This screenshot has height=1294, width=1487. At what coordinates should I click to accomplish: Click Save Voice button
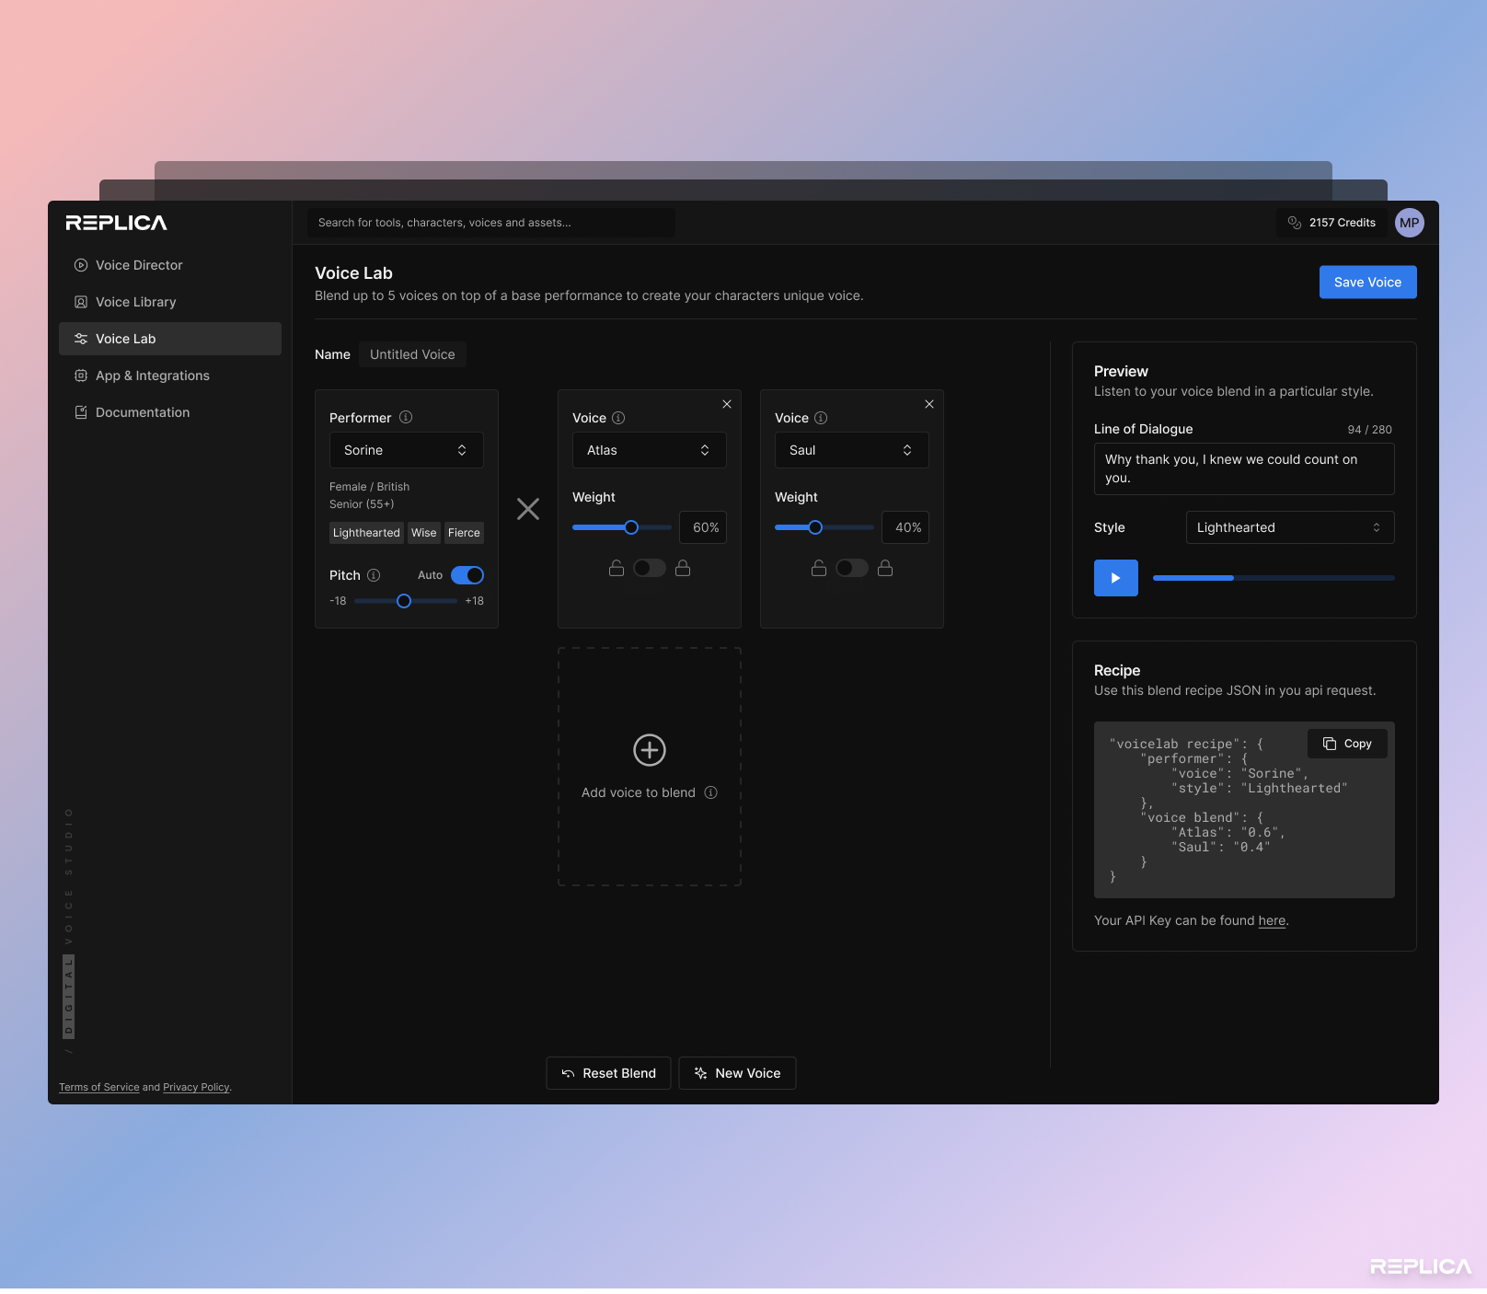coord(1368,283)
